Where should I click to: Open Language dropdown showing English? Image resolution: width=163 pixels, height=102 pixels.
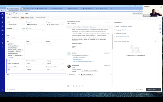click(55, 63)
